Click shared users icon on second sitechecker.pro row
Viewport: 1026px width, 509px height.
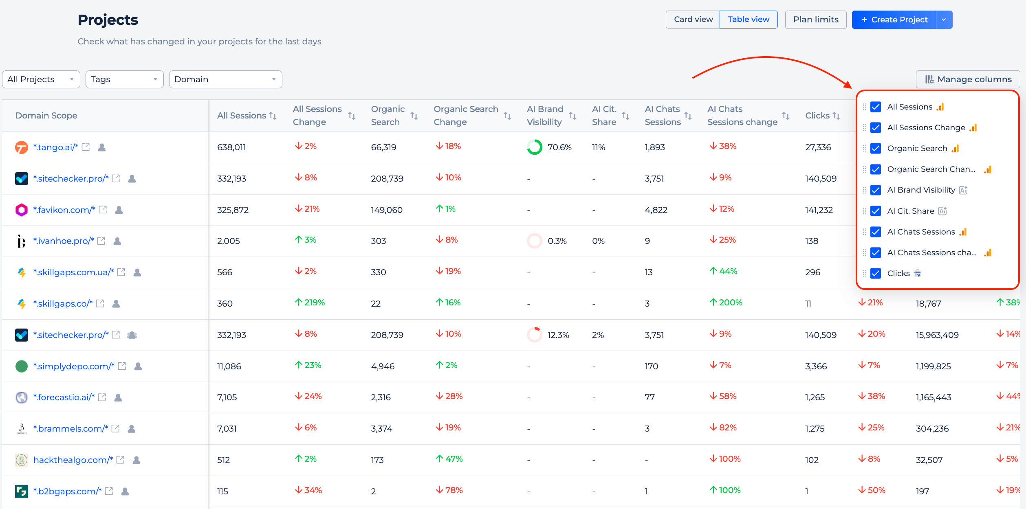[x=132, y=335]
